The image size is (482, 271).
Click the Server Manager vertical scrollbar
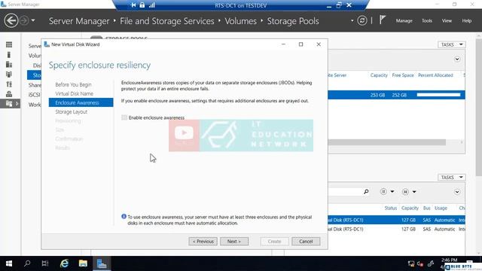pos(479,108)
